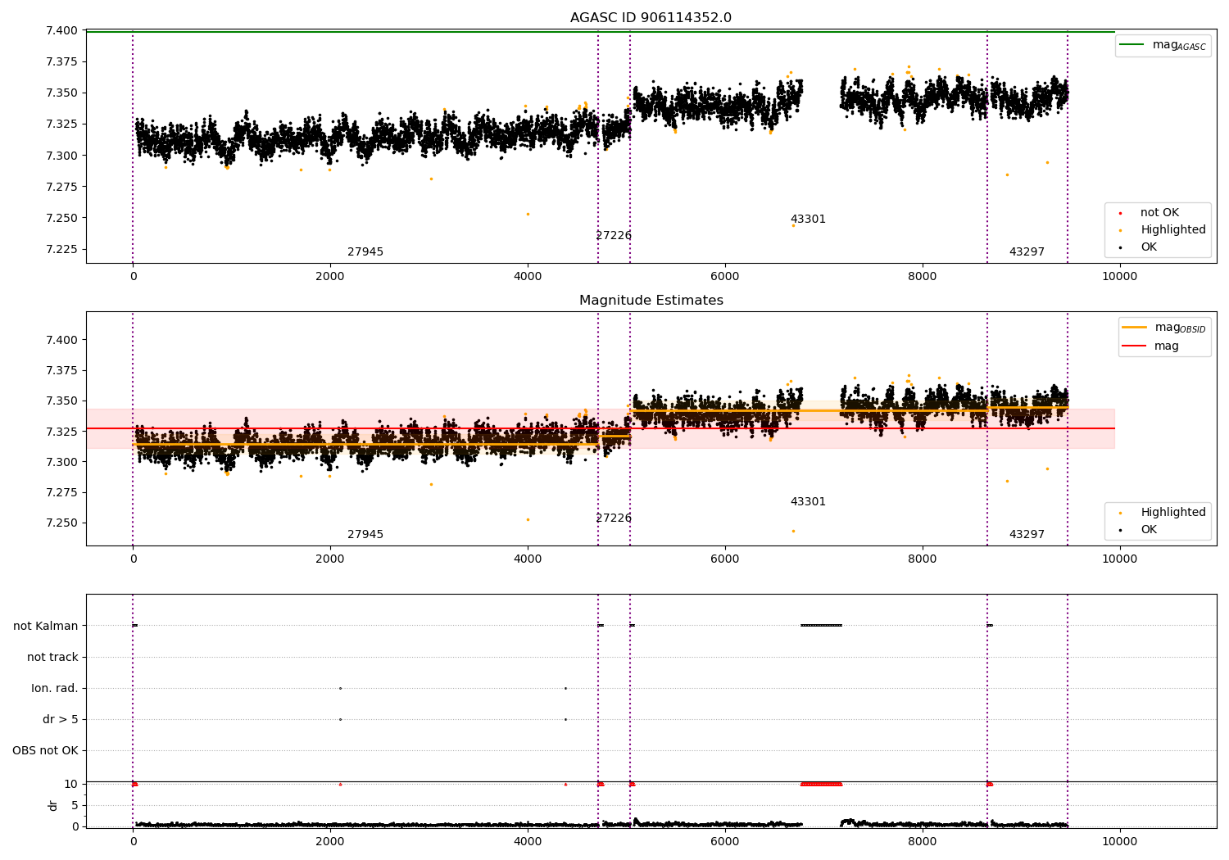This screenshot has width=1229, height=860.
Task: Click the 'not Kalman' axis label
Action: point(46,626)
